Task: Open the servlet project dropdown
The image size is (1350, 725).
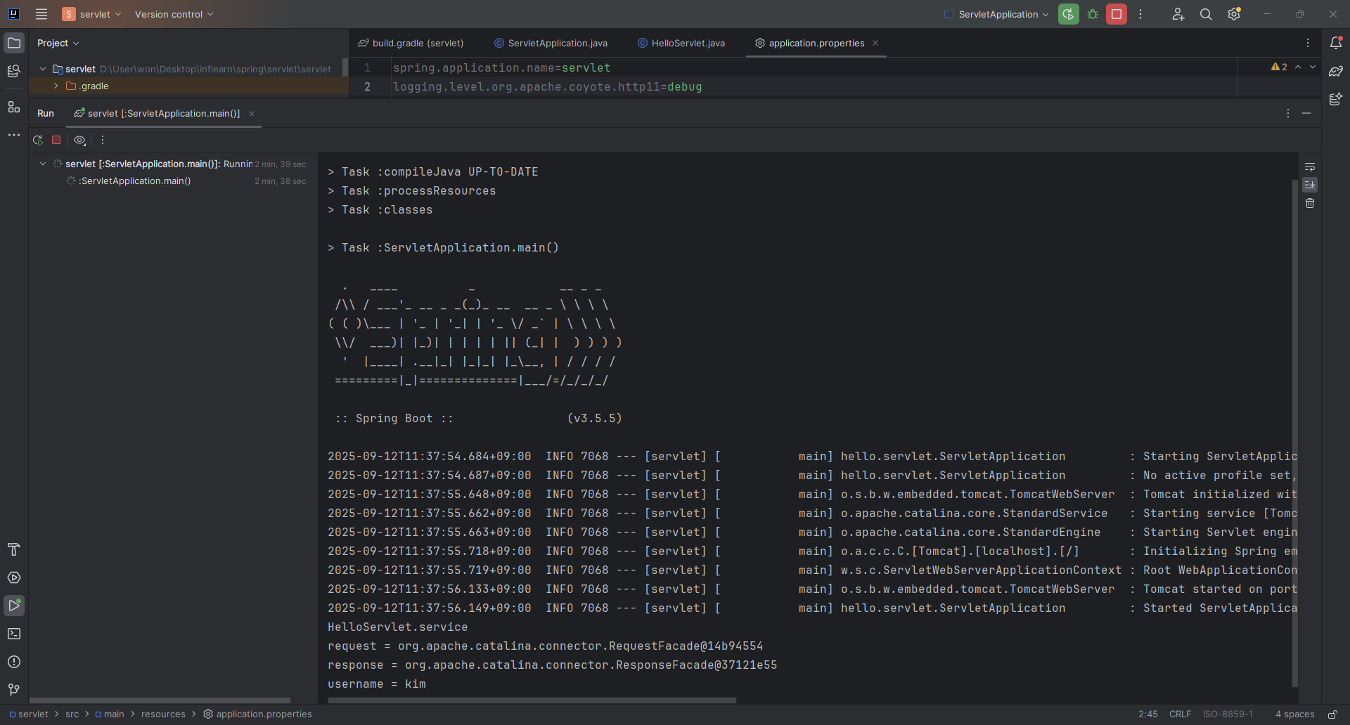Action: 92,14
